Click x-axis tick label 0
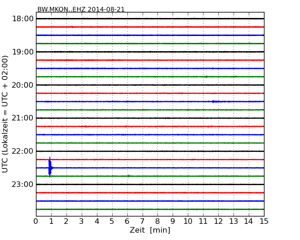 click(36, 222)
